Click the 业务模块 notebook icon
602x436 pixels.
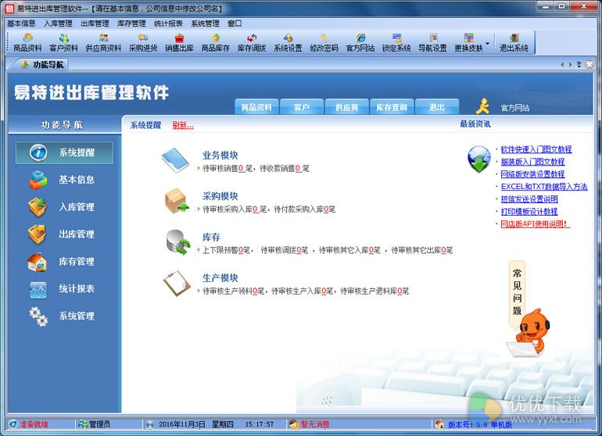[x=175, y=160]
